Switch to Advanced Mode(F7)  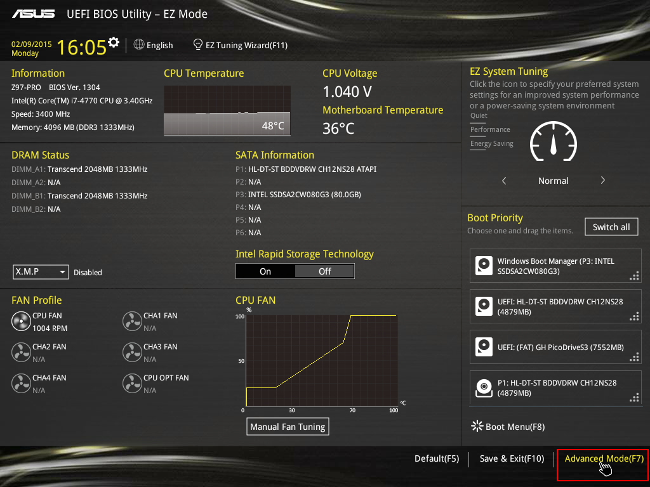point(604,458)
